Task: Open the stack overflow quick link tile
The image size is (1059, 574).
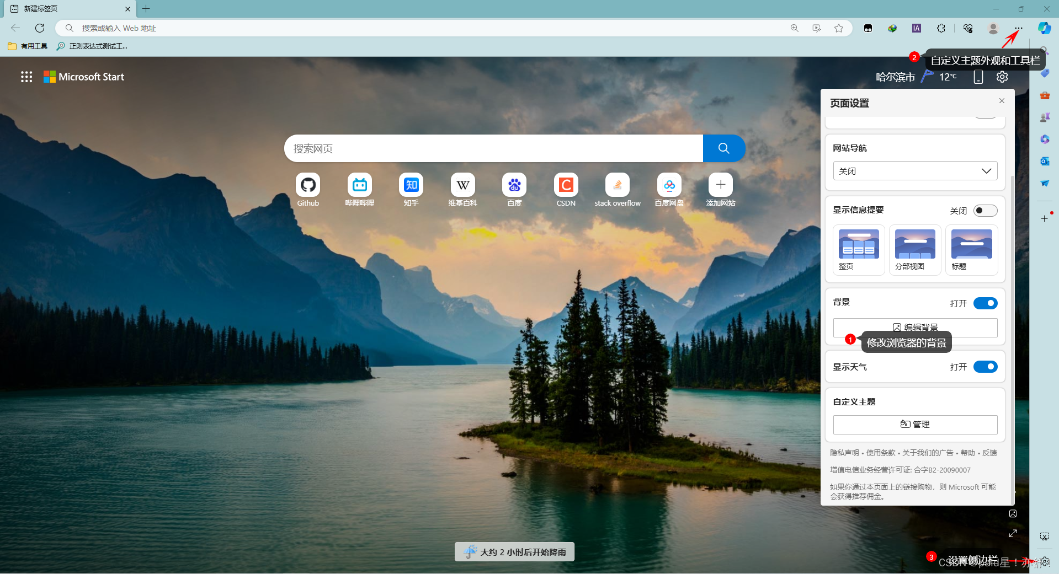Action: pyautogui.click(x=618, y=190)
